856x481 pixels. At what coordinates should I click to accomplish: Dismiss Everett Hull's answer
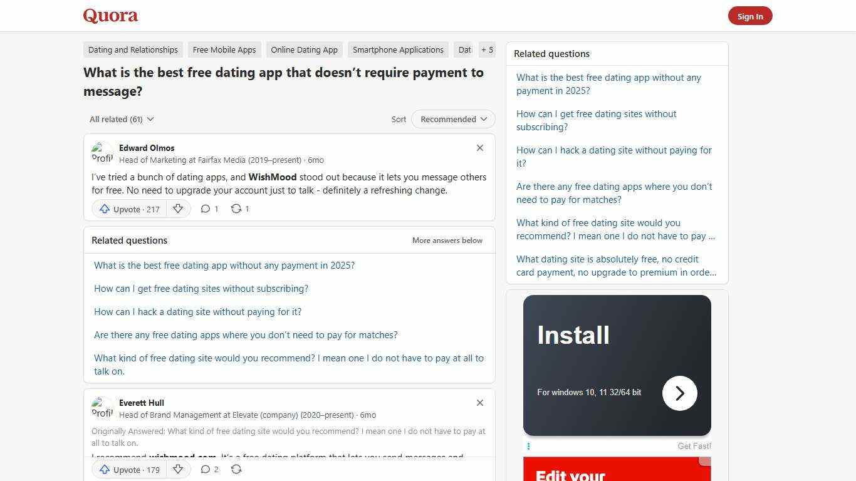480,403
